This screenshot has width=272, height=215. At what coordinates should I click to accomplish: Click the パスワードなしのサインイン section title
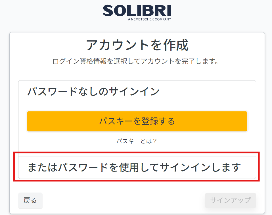(x=93, y=91)
